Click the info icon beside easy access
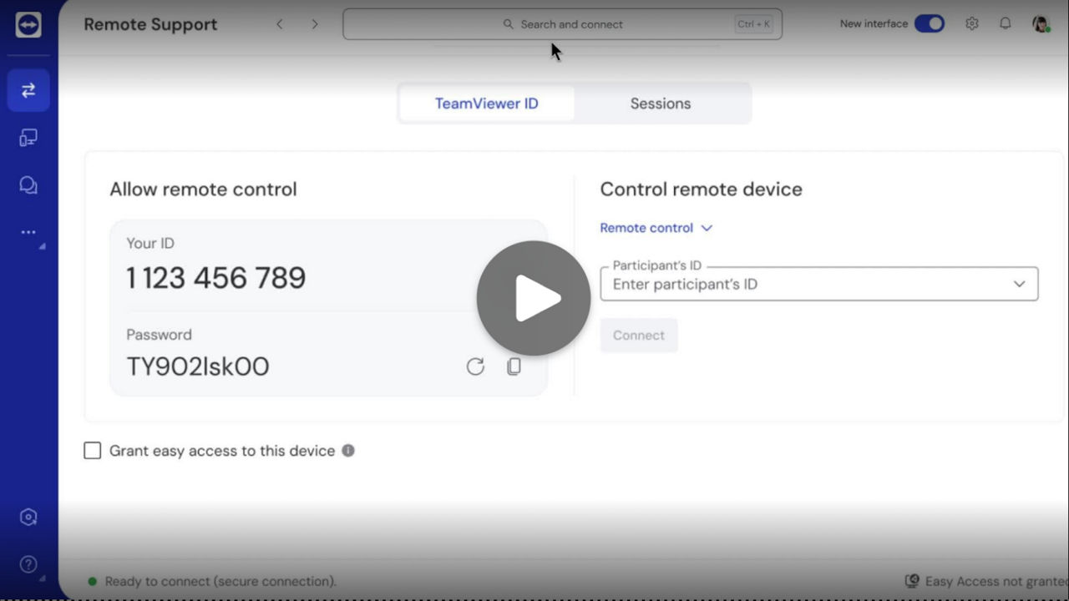Screen dimensions: 1069x601 click(348, 451)
